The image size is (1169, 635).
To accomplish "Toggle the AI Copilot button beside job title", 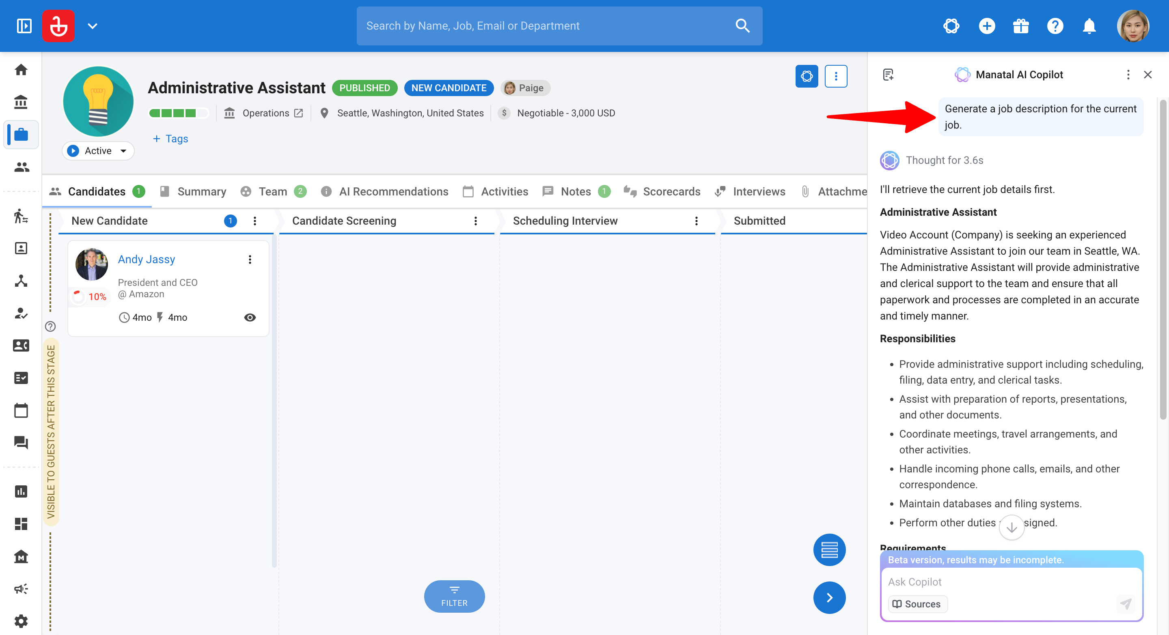I will pyautogui.click(x=807, y=76).
